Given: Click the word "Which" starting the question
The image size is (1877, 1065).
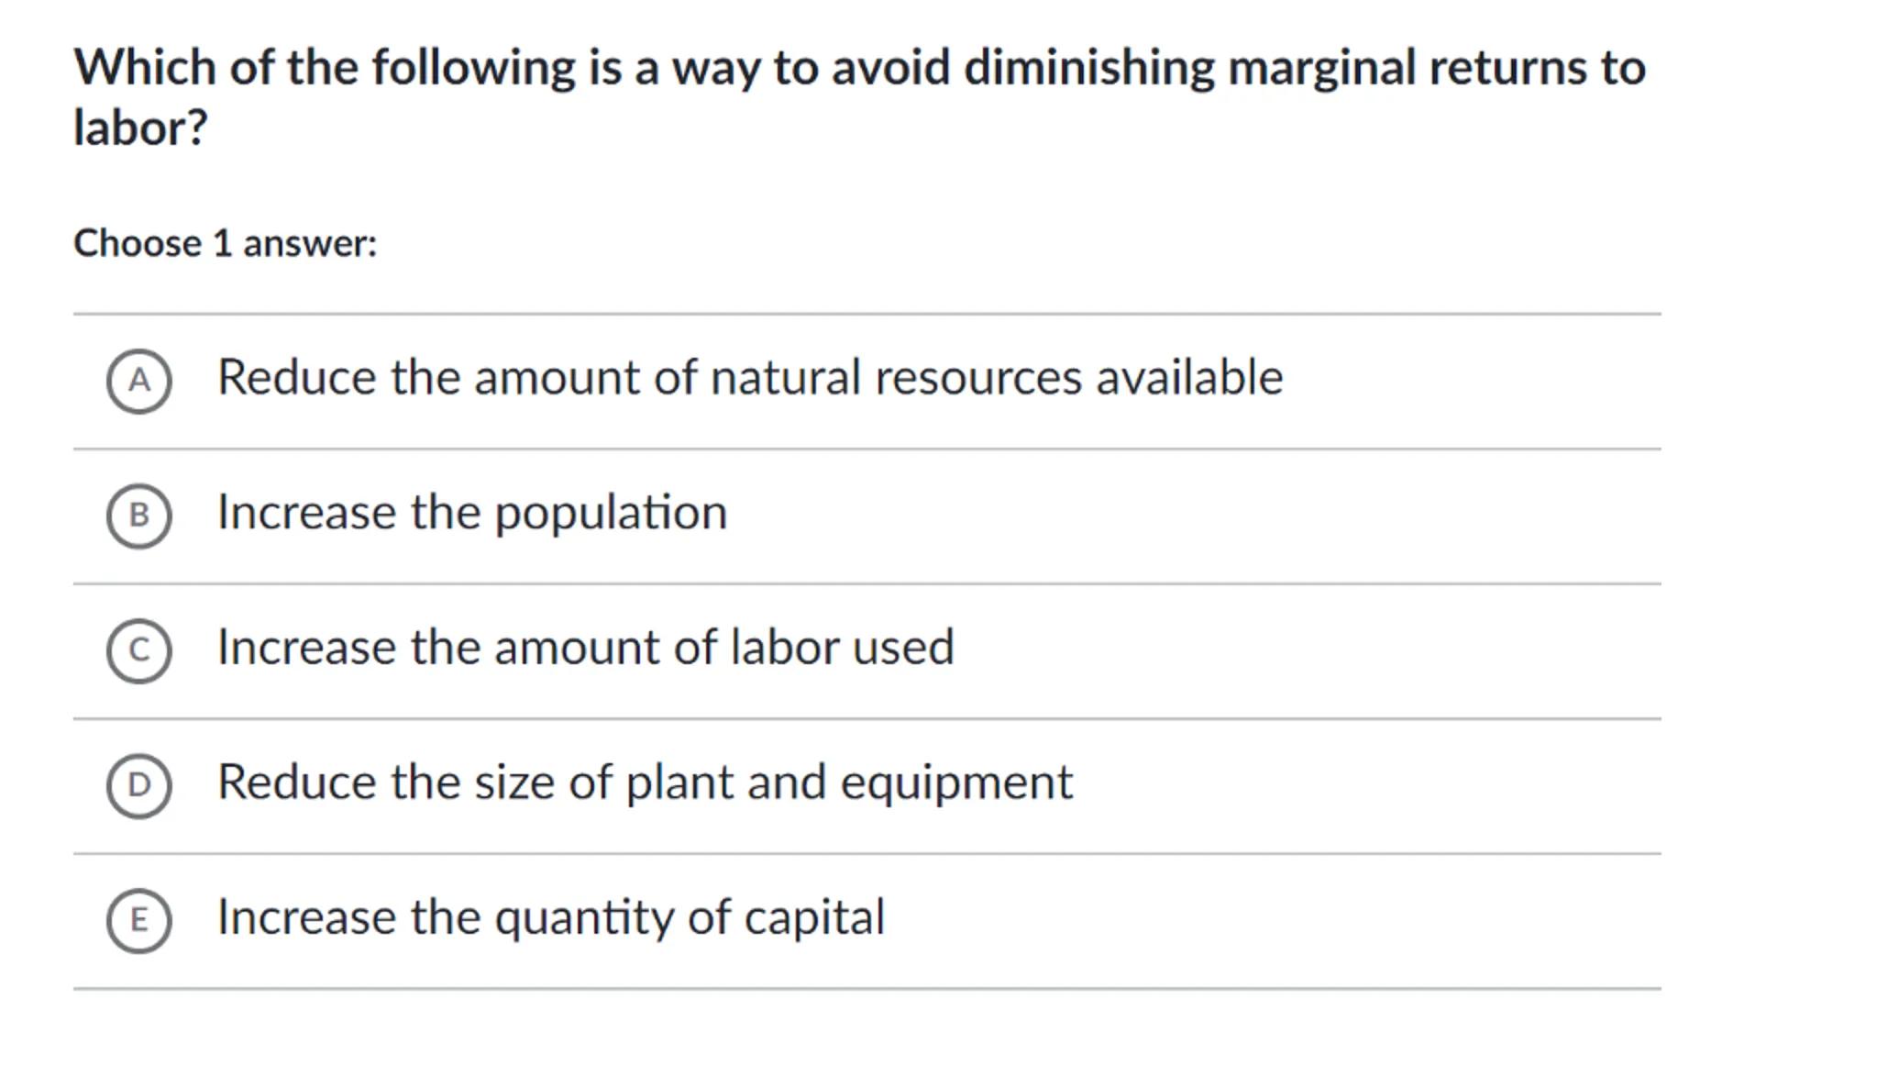Looking at the screenshot, I should [144, 68].
